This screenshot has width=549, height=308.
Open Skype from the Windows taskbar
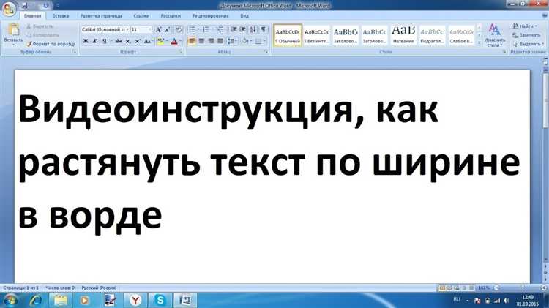[160, 300]
